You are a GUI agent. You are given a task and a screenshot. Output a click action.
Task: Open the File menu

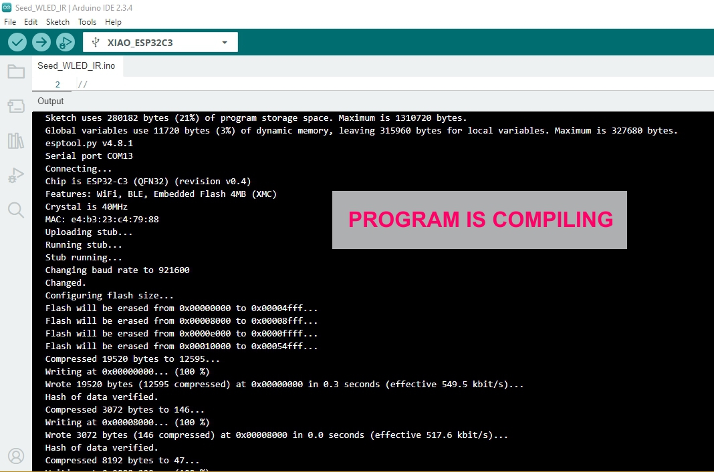click(10, 22)
